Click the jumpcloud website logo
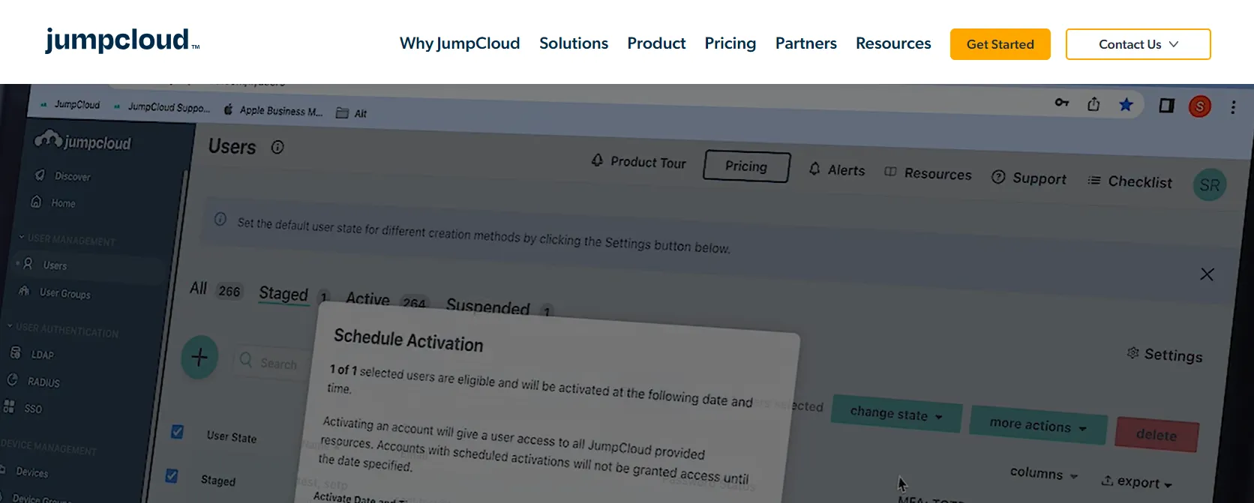 pyautogui.click(x=122, y=40)
